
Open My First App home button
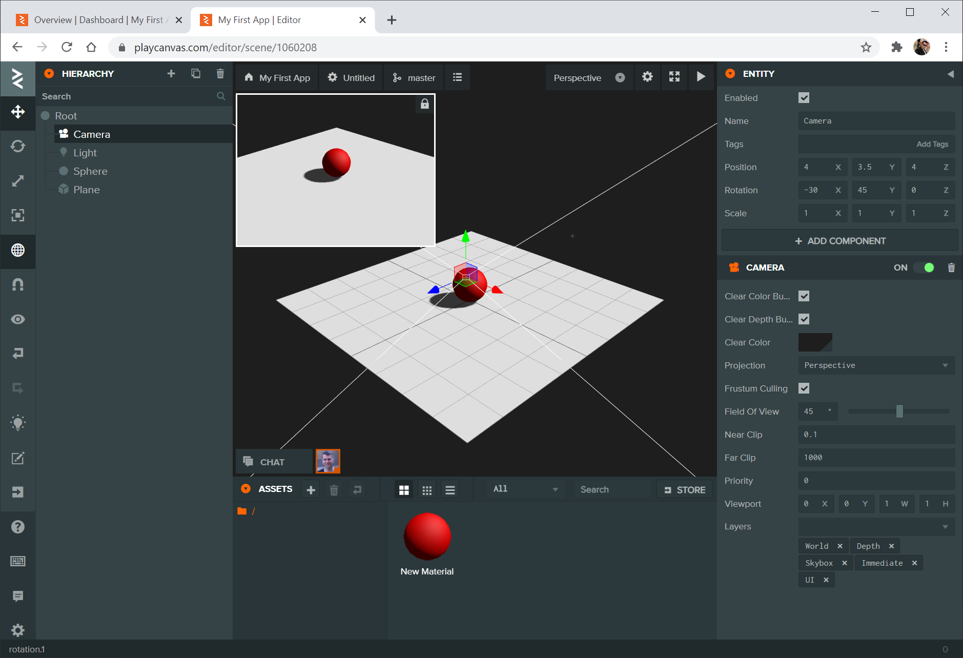[277, 77]
